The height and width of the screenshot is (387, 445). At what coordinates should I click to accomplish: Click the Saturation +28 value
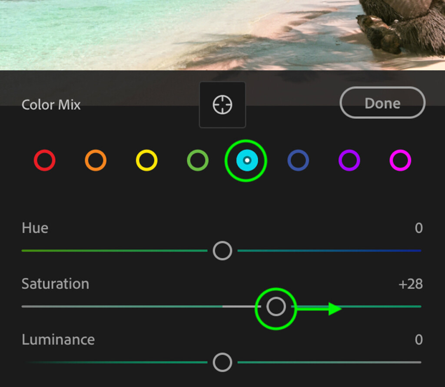(x=411, y=284)
